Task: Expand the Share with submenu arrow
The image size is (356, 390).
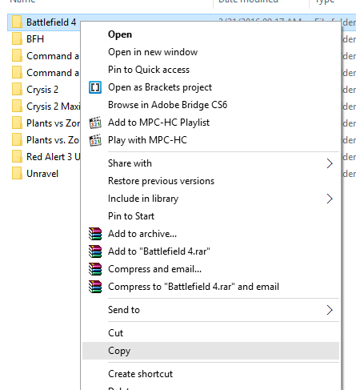Action: coord(330,163)
